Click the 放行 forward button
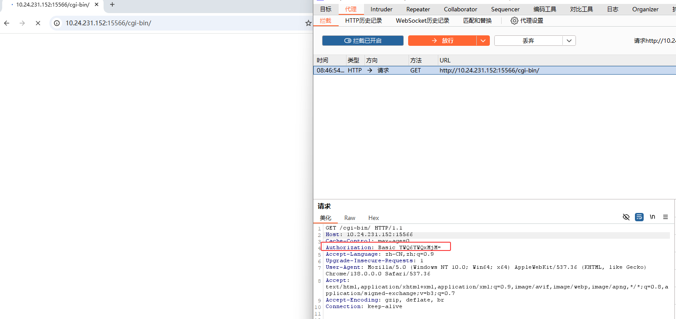Viewport: 676px width, 319px height. click(442, 41)
